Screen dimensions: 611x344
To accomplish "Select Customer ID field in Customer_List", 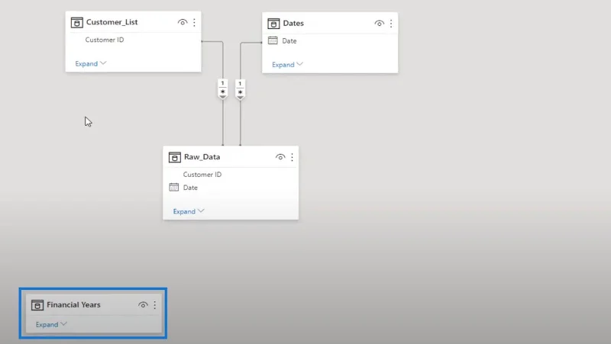I will 105,40.
